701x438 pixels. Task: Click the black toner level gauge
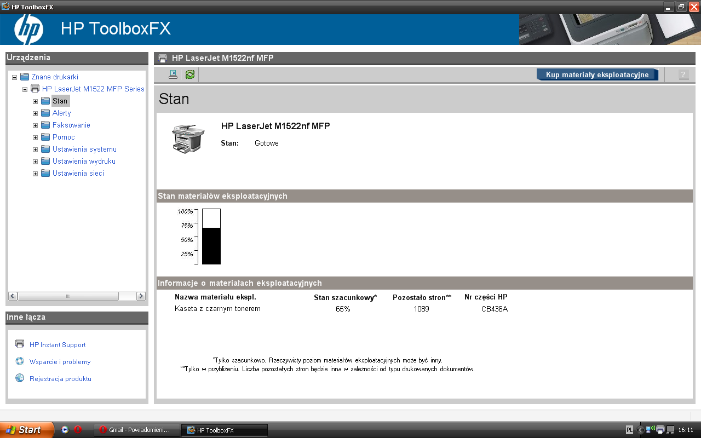211,237
